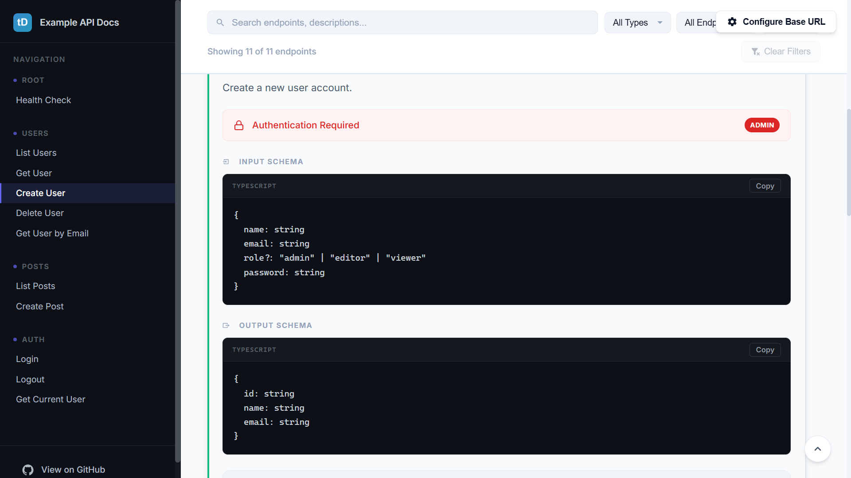This screenshot has width=851, height=478.
Task: Click the GitHub logo icon
Action: tap(28, 470)
